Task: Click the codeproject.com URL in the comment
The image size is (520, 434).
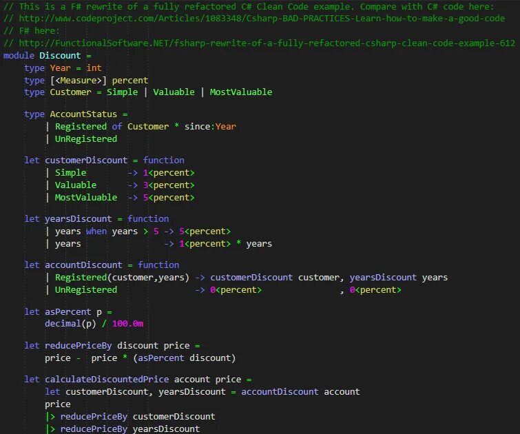Action: (x=262, y=19)
